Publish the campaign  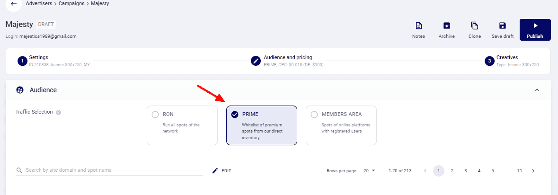pos(535,30)
